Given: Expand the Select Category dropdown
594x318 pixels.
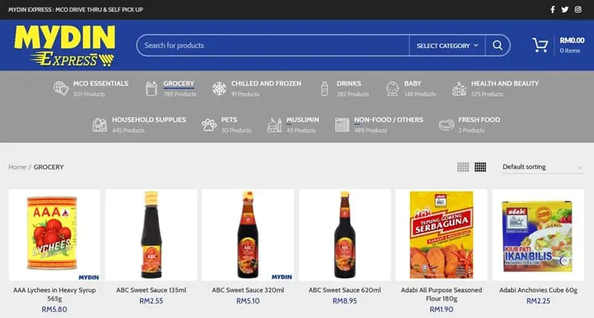Looking at the screenshot, I should click(x=447, y=45).
